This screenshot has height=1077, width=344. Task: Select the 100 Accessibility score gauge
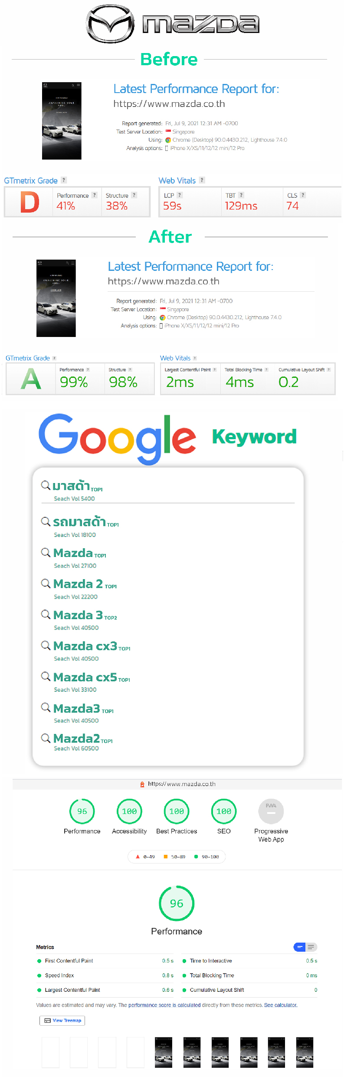pyautogui.click(x=129, y=811)
